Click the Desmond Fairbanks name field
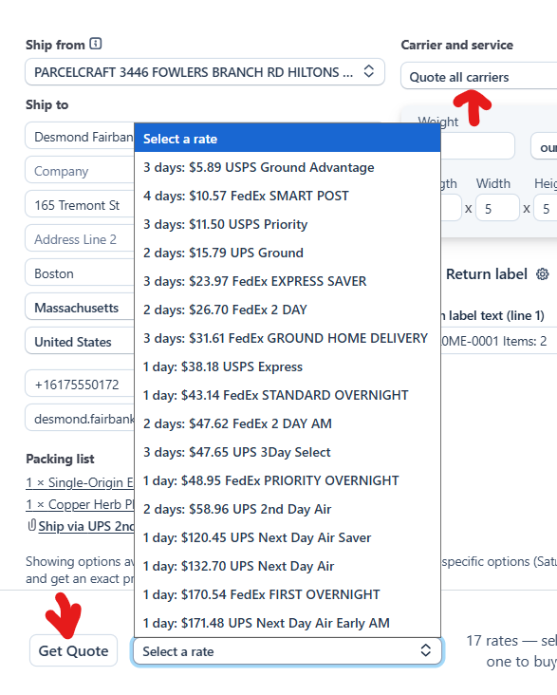557x695 pixels. [x=80, y=137]
